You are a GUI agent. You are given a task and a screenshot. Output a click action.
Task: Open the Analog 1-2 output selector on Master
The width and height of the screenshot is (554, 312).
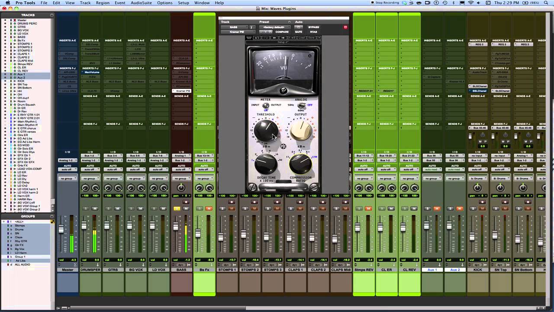[x=68, y=160]
